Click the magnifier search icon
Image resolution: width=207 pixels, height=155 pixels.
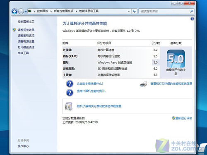(x=191, y=11)
